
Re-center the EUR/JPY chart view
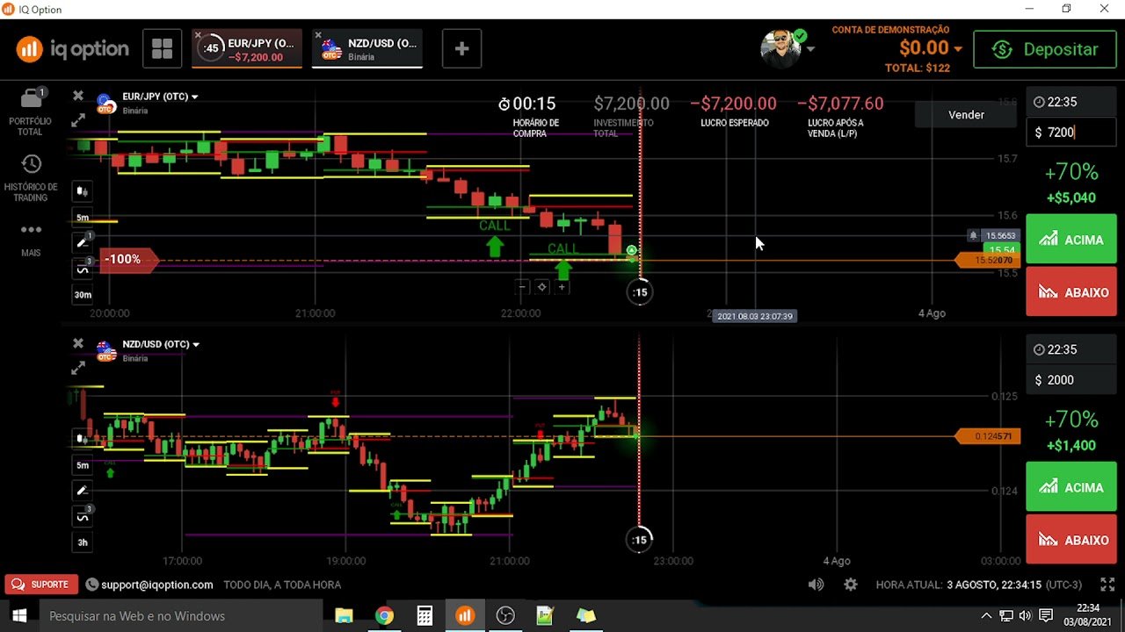[541, 286]
